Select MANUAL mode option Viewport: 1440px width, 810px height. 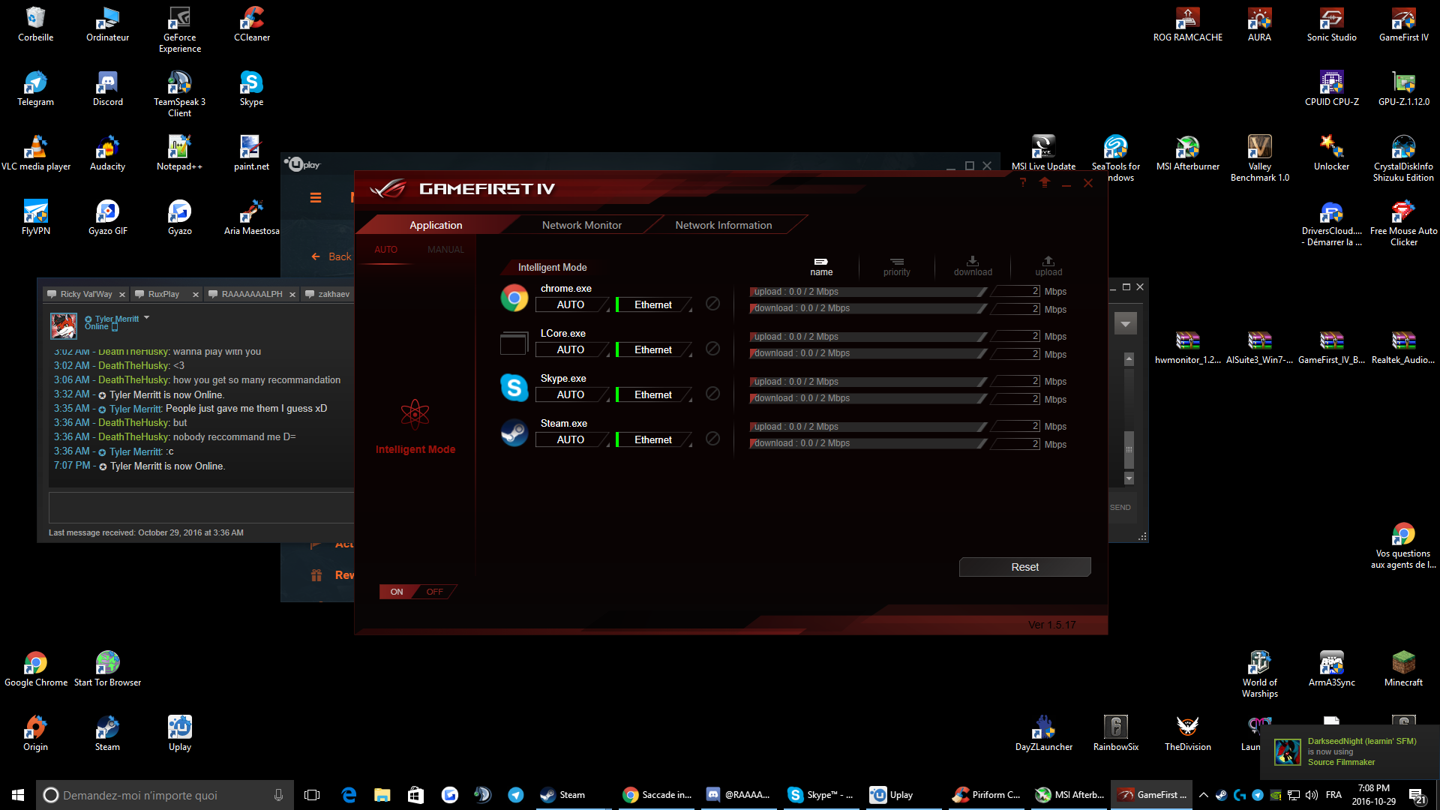(445, 250)
